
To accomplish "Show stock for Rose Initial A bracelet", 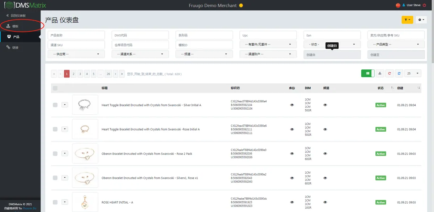I will (292, 129).
